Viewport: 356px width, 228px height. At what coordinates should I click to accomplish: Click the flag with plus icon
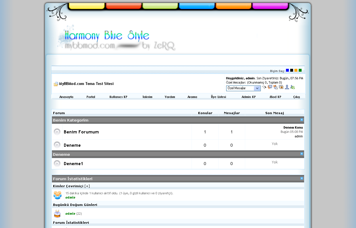click(276, 87)
